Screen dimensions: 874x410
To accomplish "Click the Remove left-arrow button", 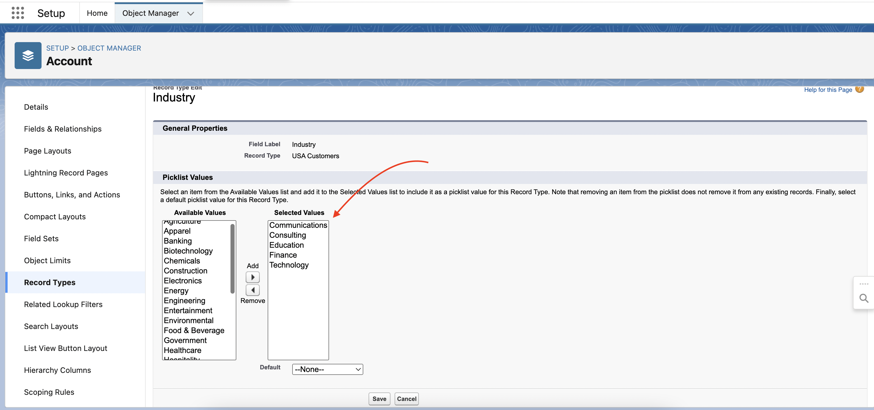I will [252, 290].
